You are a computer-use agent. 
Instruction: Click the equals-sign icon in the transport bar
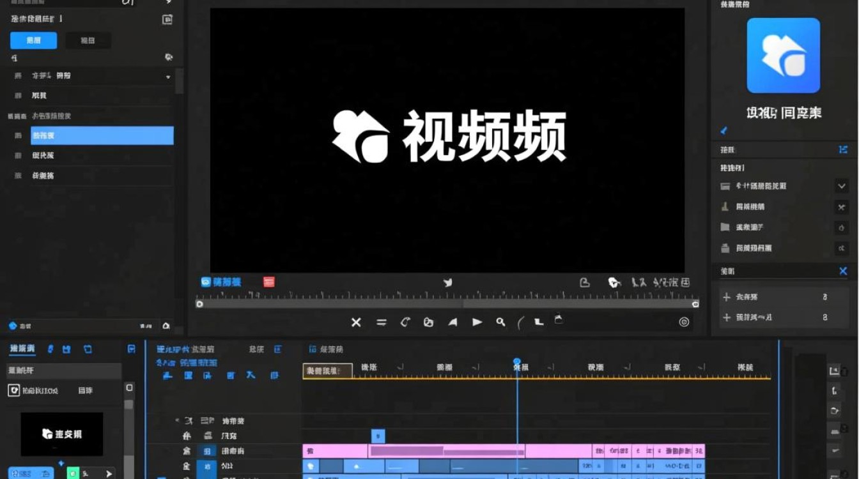coord(382,323)
